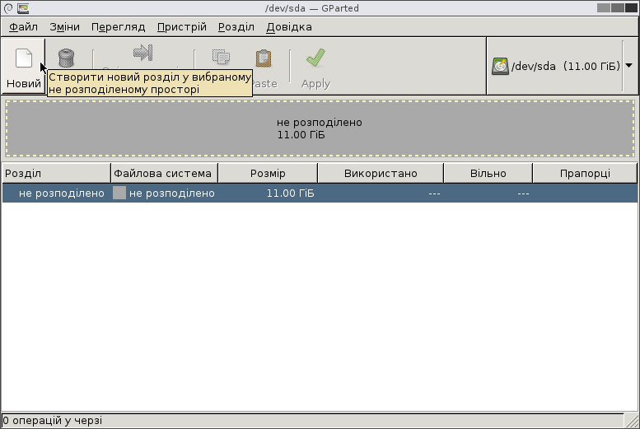
Task: Sort by the Розмір column header
Action: (268, 173)
